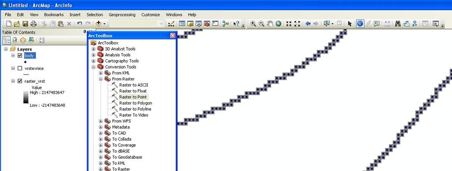Expand the Analysis Tools toolbox
452x171 pixels.
click(x=93, y=55)
